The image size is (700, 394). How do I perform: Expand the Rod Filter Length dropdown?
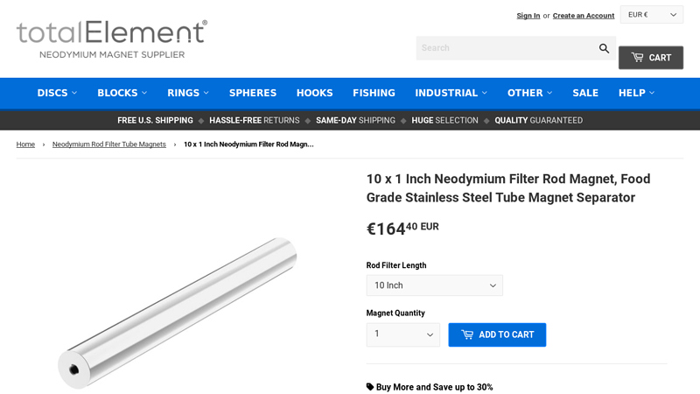click(434, 285)
